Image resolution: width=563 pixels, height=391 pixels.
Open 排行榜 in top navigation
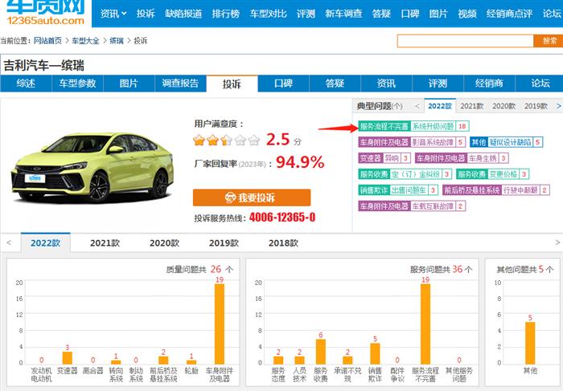click(226, 14)
